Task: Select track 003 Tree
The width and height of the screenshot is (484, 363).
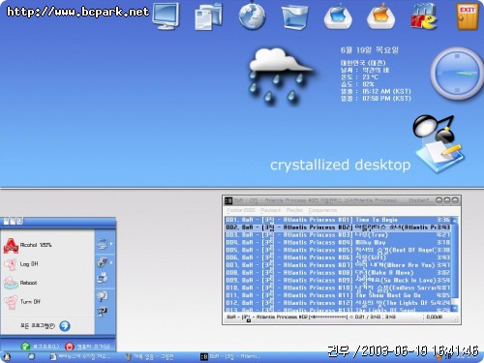Action: tap(338, 235)
